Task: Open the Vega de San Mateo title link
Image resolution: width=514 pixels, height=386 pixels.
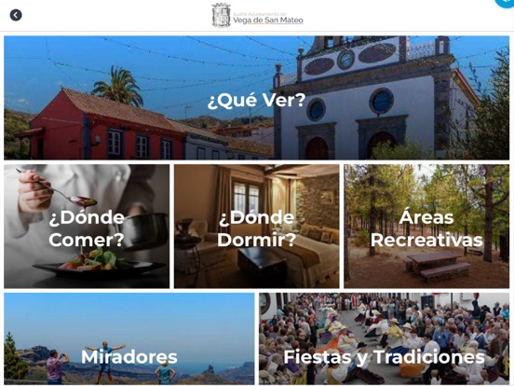Action: (268, 21)
